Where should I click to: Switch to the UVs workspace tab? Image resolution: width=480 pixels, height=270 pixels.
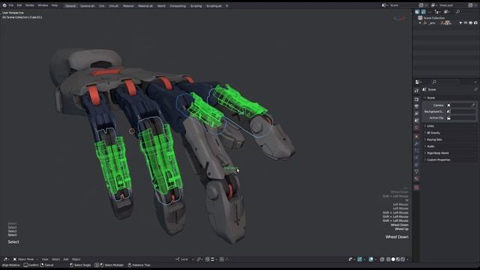click(102, 6)
